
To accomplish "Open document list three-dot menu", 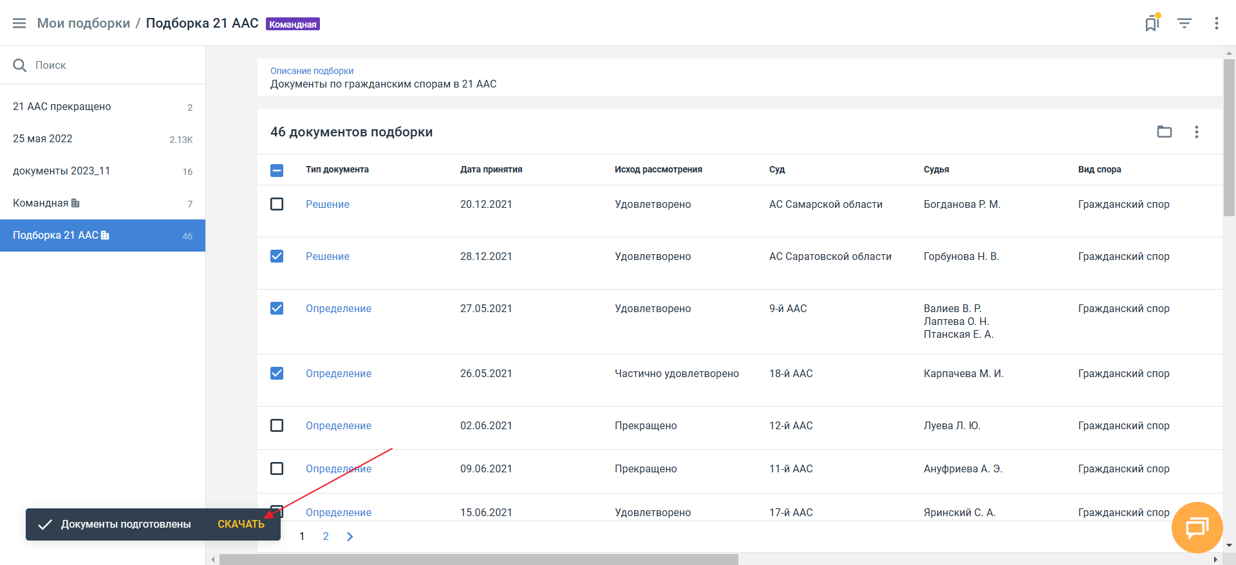I will [1197, 132].
